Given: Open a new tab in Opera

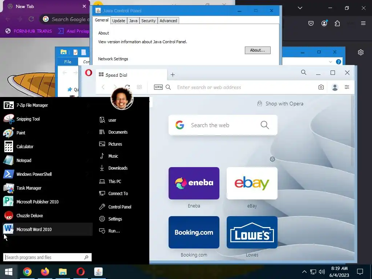Looking at the screenshot, I should (x=173, y=75).
